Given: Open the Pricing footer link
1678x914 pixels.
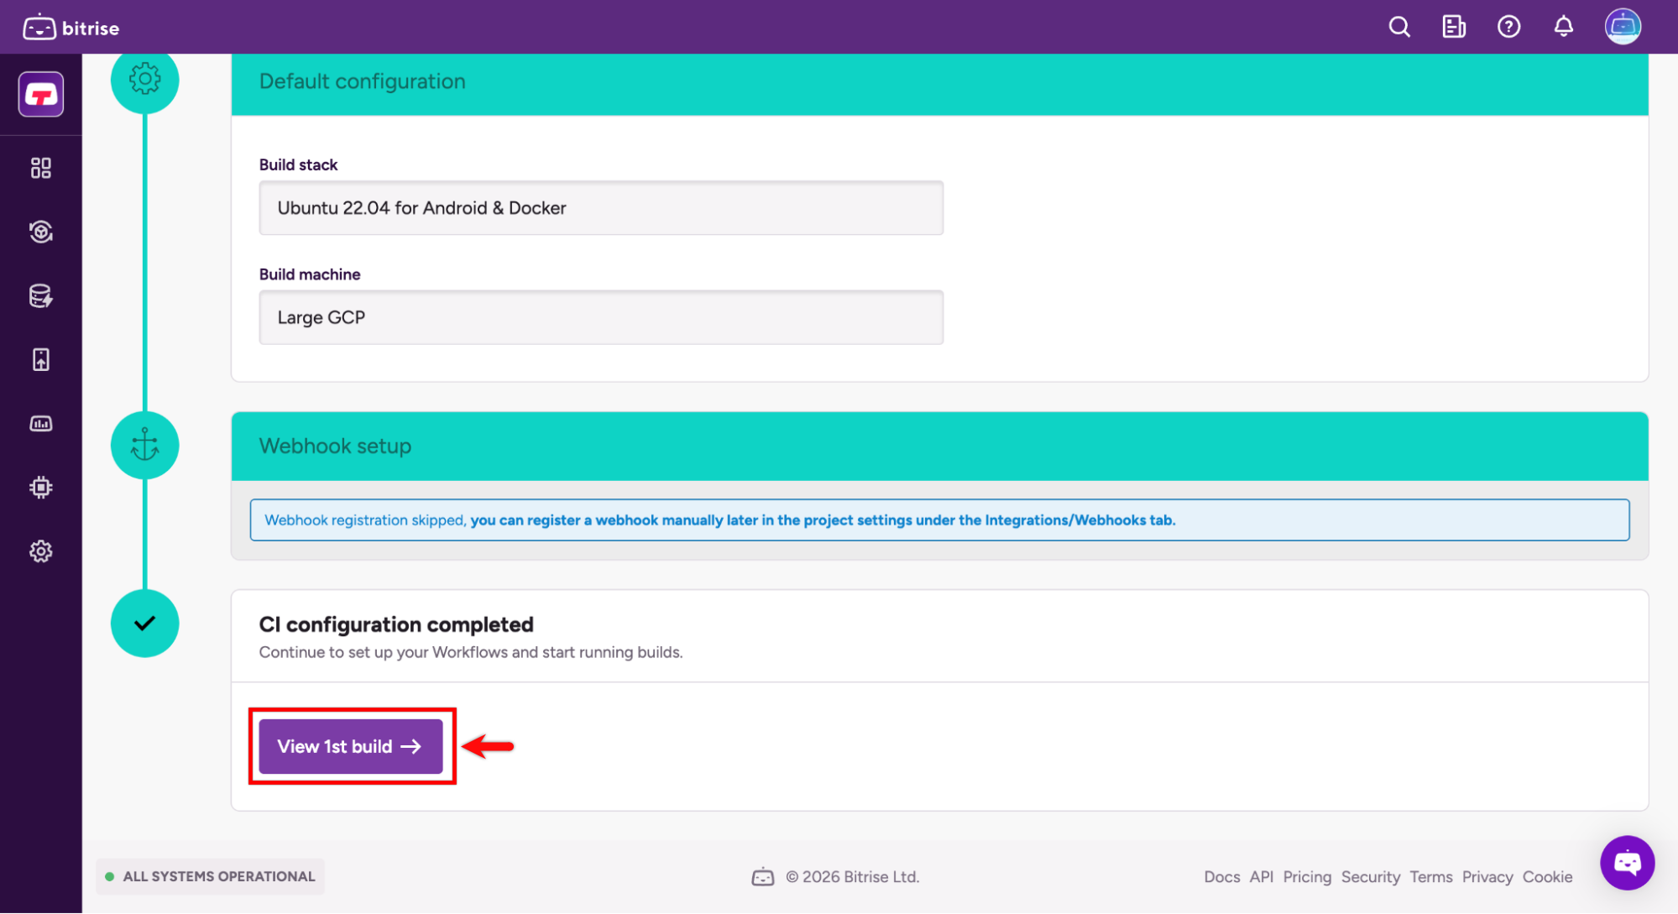Looking at the screenshot, I should point(1307,876).
